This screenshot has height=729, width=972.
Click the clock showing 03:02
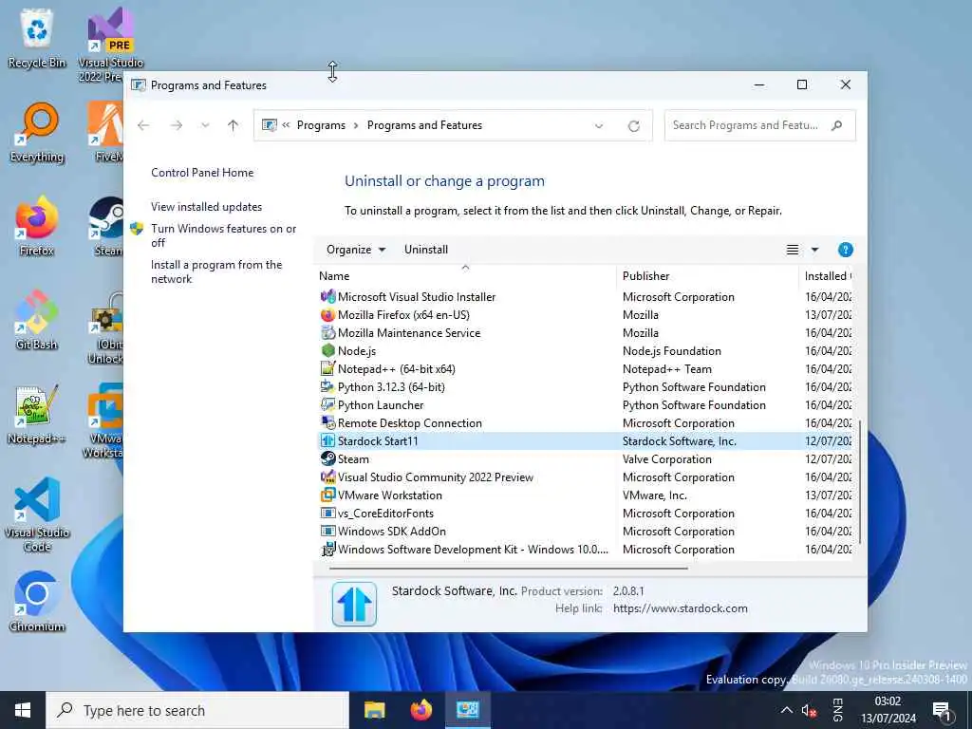888,701
